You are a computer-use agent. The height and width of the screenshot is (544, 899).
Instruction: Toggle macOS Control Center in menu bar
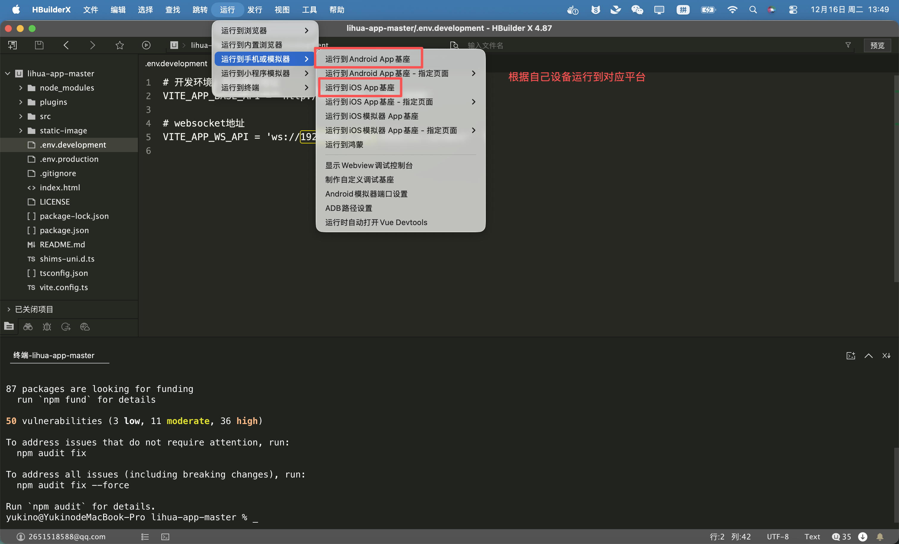click(x=793, y=10)
